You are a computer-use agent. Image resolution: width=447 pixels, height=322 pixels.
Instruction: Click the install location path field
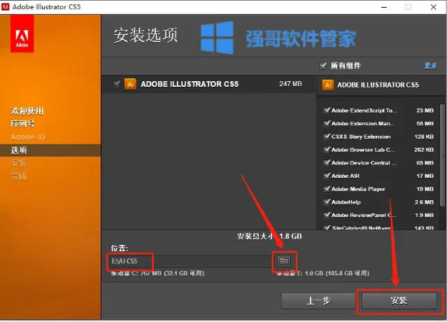[191, 261]
